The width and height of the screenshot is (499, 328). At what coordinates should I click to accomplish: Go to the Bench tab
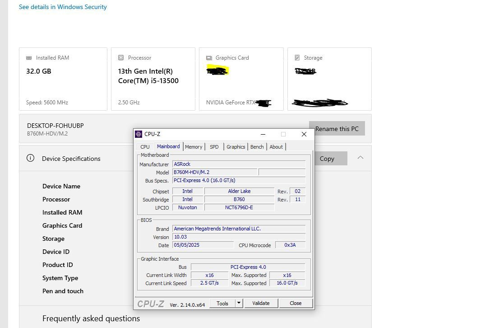tap(257, 147)
